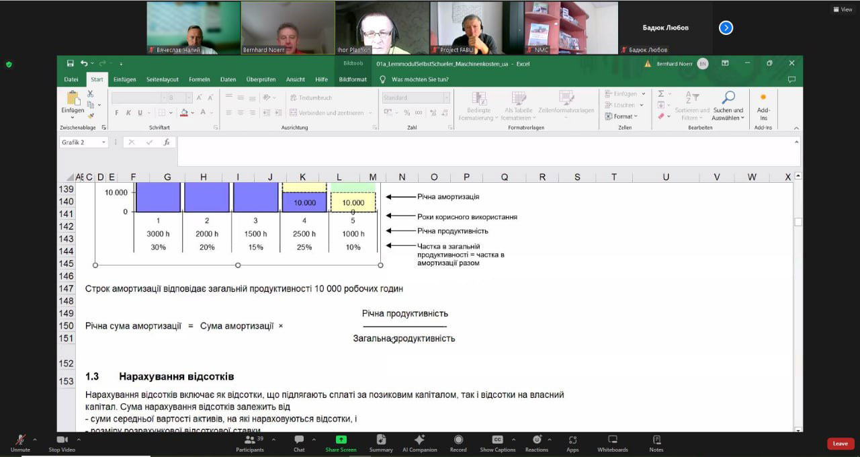Toggle bold F formatting button
Screen dimensions: 860x457
point(116,113)
